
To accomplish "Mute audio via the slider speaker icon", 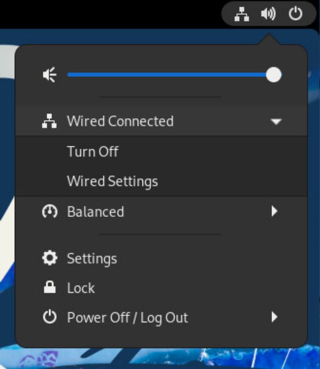I will coord(50,75).
